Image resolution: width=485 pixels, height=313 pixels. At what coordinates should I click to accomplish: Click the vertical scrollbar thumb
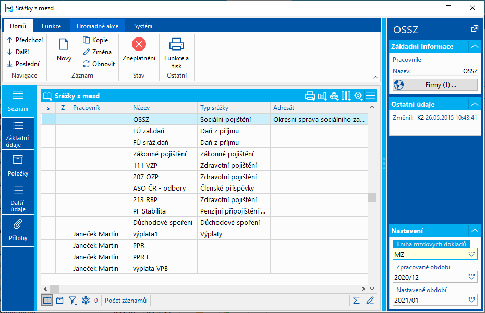pos(372,197)
